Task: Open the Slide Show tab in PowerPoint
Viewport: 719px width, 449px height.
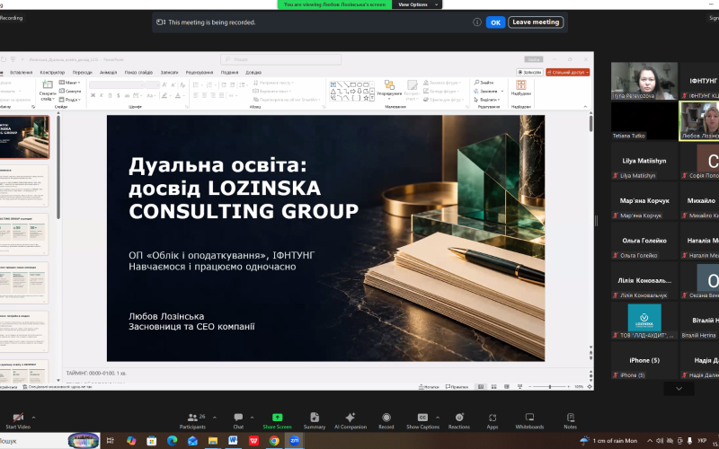Action: pyautogui.click(x=138, y=73)
